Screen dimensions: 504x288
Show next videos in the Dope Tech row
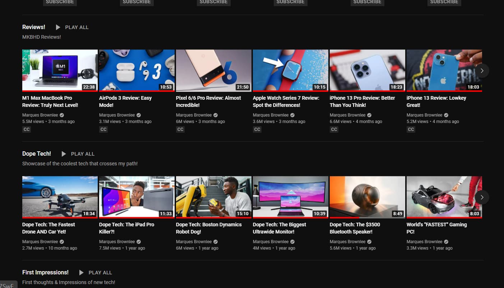(x=482, y=197)
